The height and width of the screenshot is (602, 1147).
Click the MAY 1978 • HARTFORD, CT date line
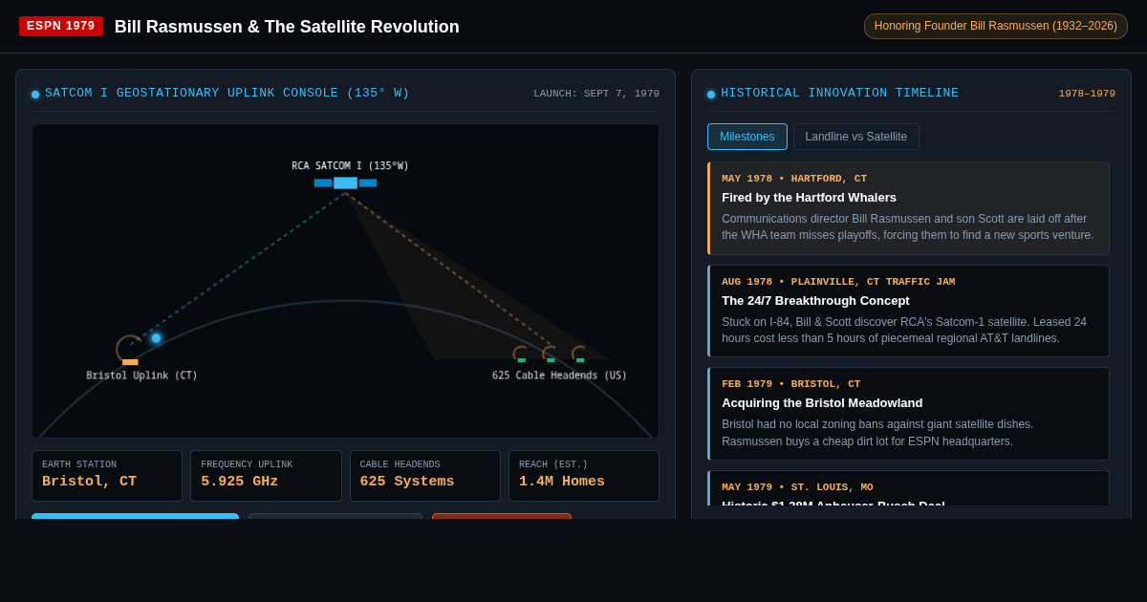coord(794,179)
